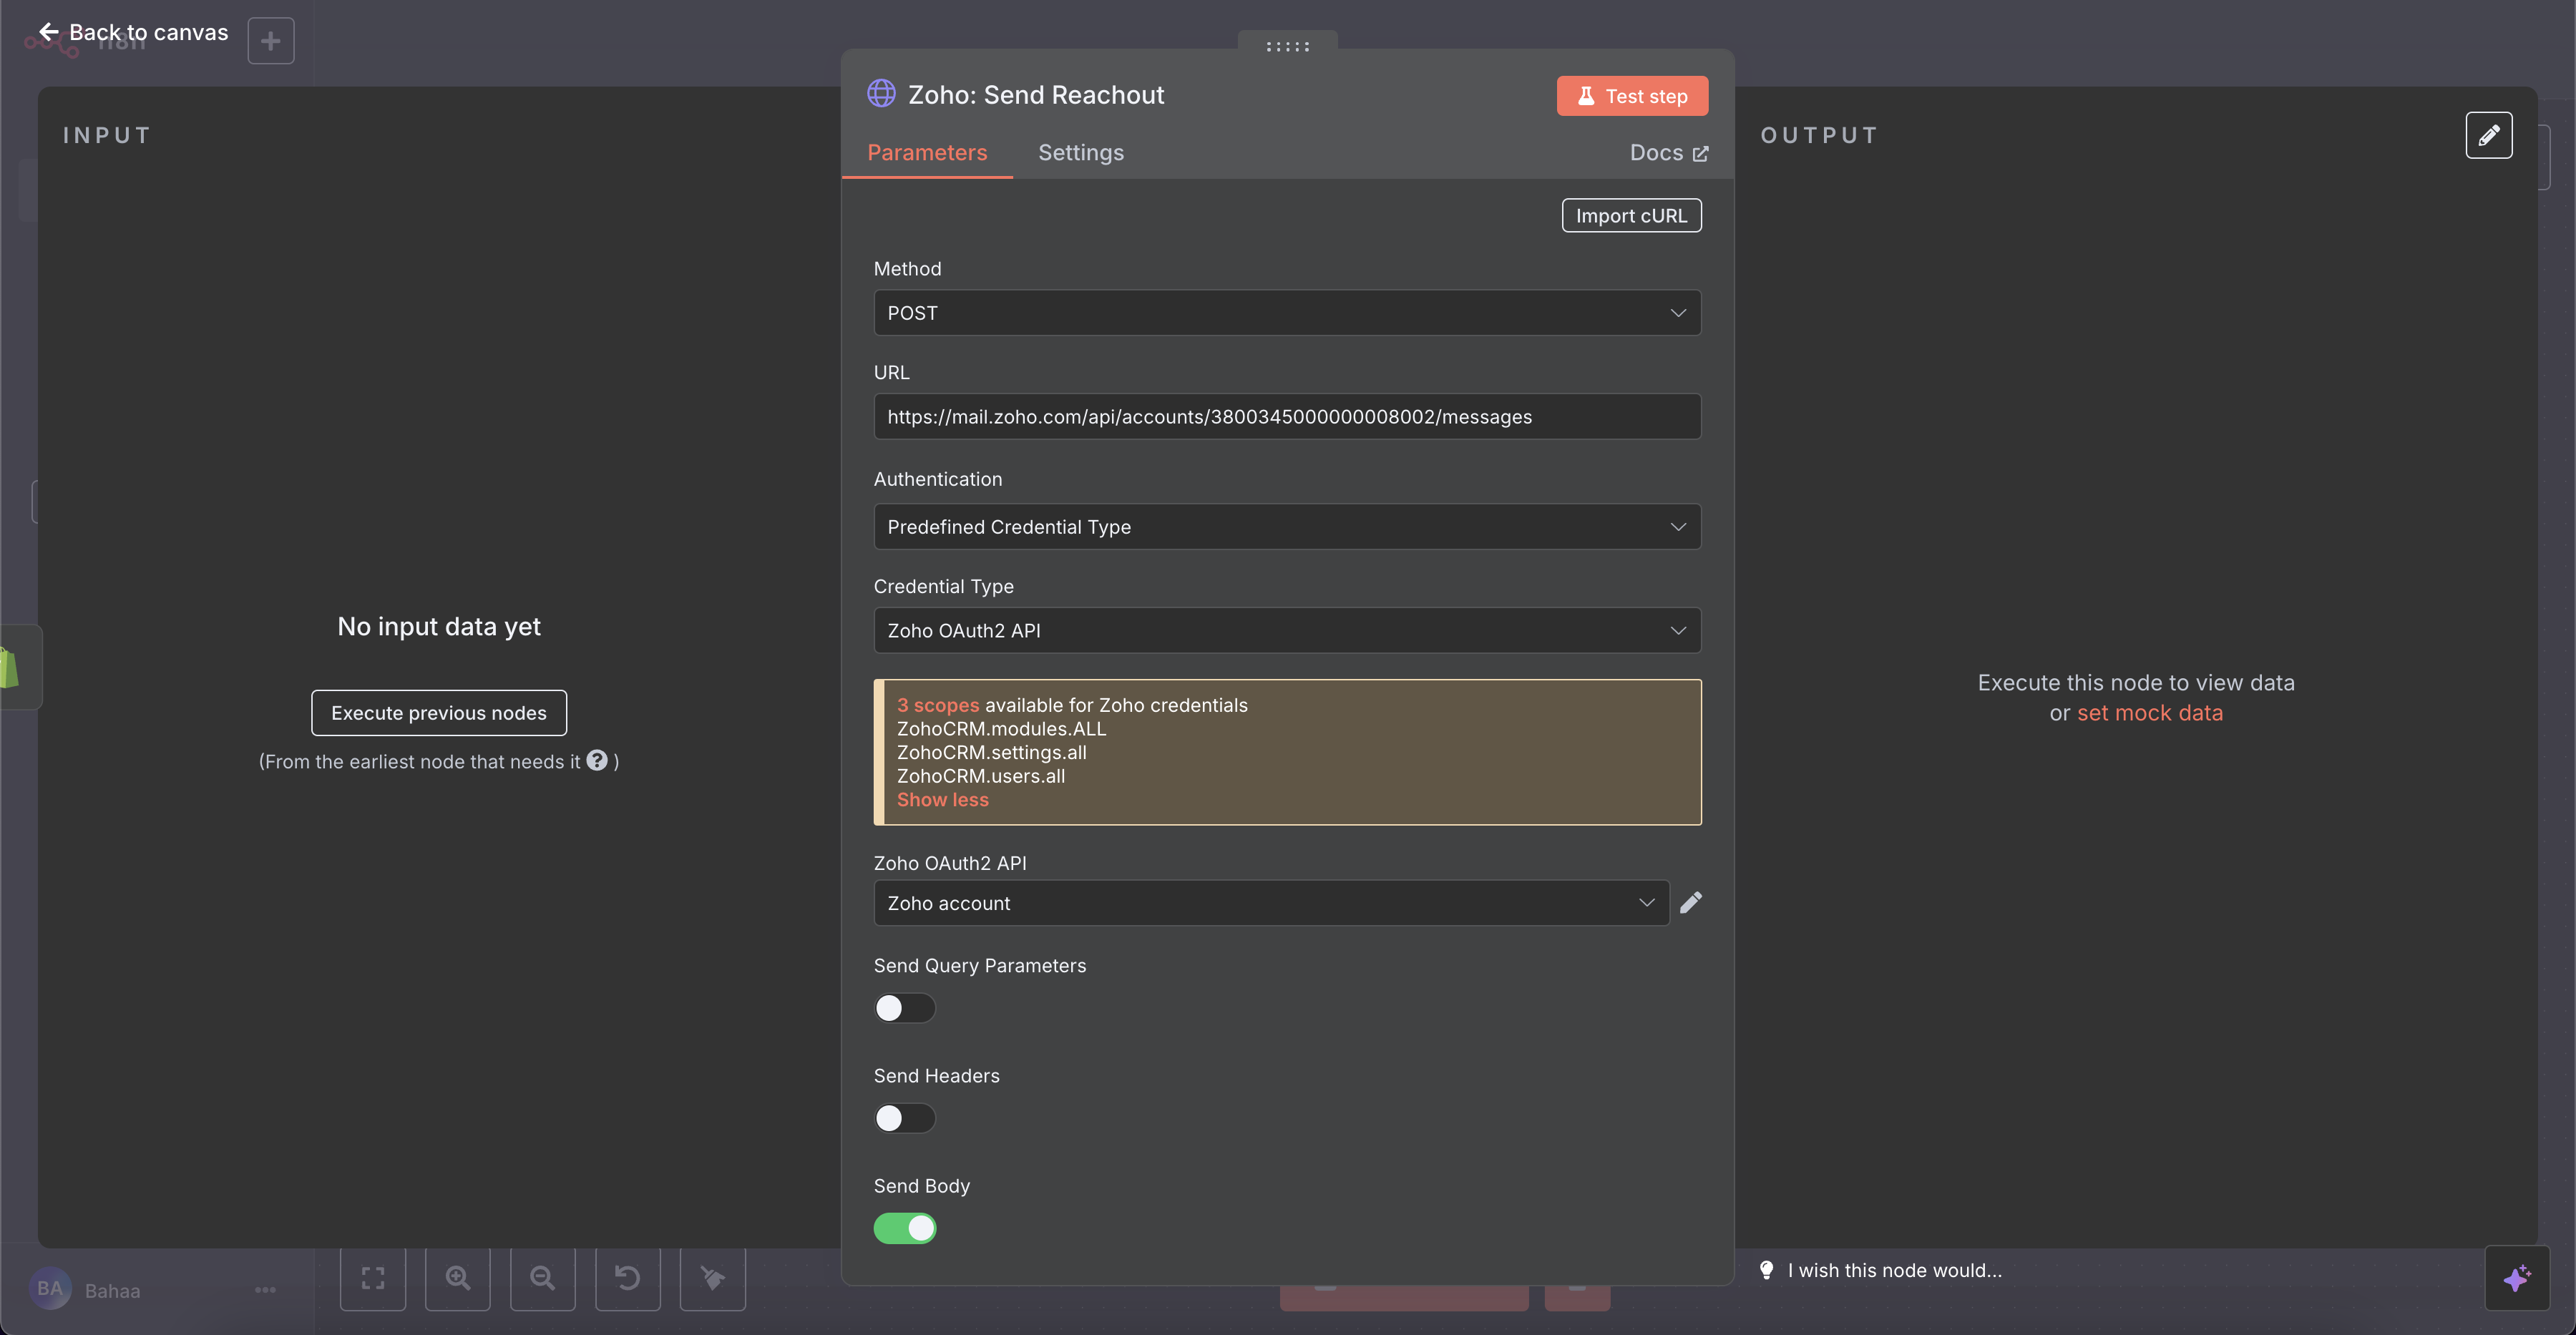Click I wish this node would... link

coord(1894,1270)
